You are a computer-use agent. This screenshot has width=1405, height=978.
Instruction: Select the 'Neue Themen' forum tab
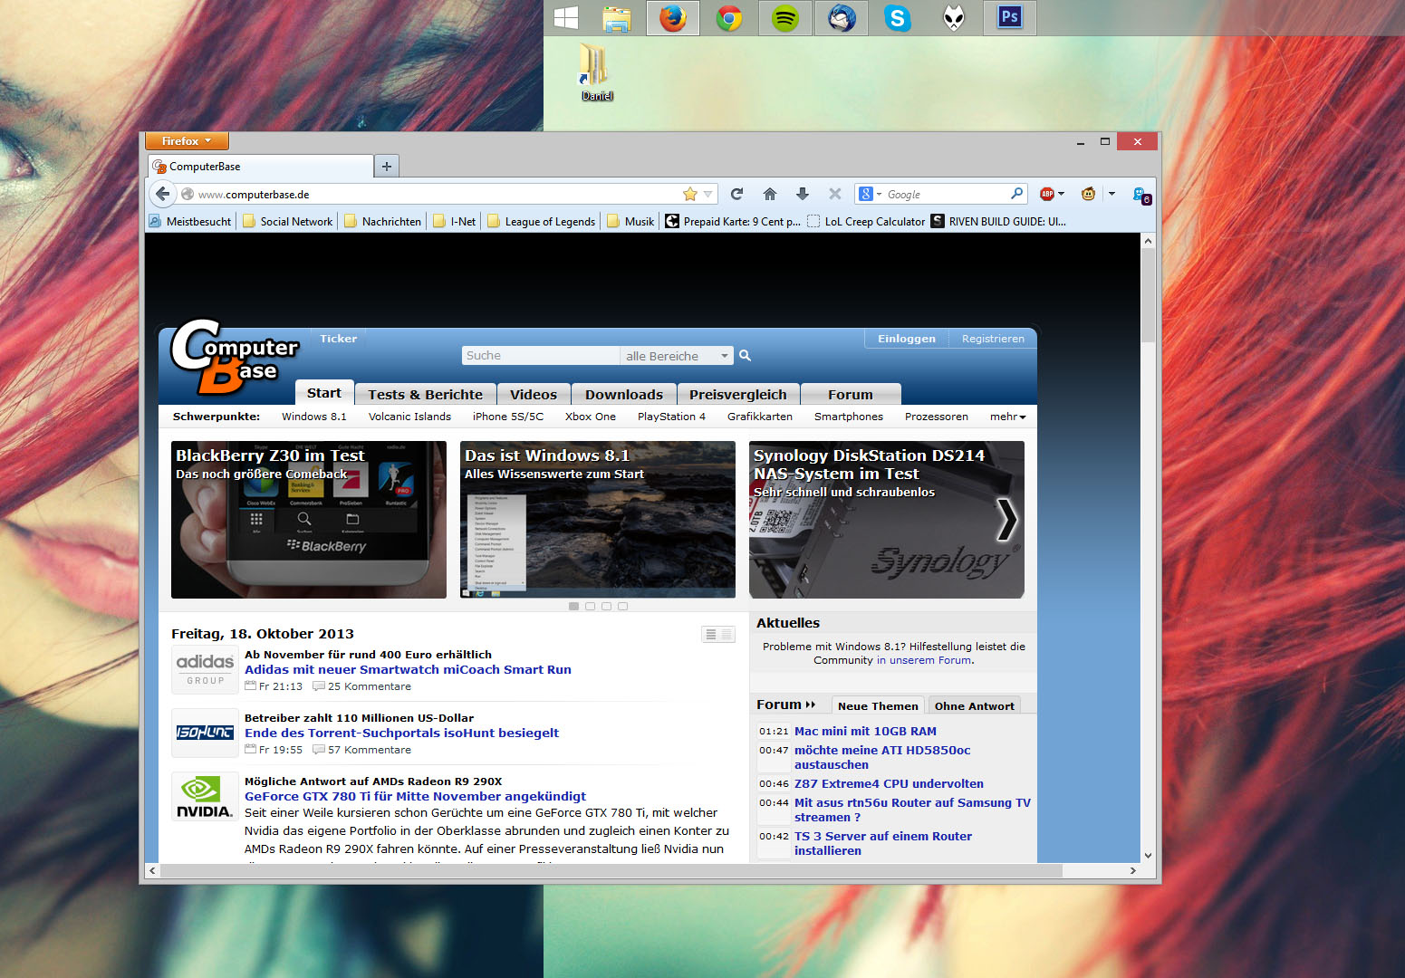click(878, 706)
